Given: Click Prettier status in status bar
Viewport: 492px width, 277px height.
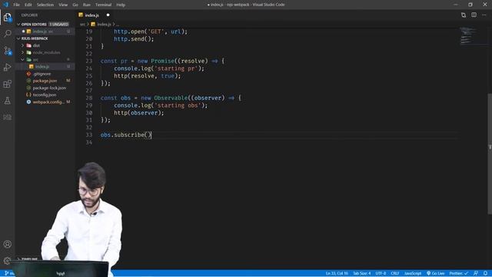Looking at the screenshot, I should (x=459, y=273).
